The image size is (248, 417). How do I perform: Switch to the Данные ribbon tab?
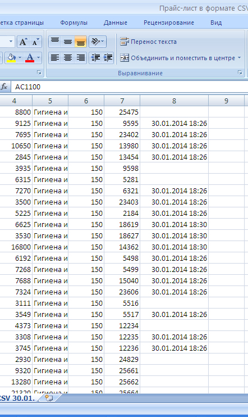pyautogui.click(x=116, y=22)
